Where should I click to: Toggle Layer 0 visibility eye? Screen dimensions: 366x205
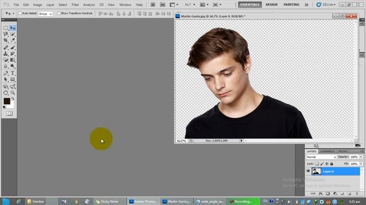308,171
